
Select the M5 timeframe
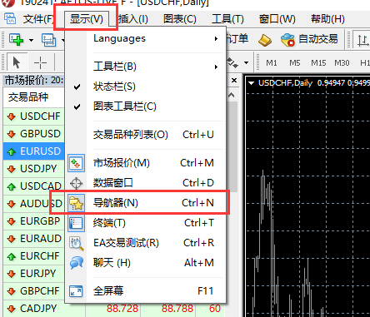[295, 63]
